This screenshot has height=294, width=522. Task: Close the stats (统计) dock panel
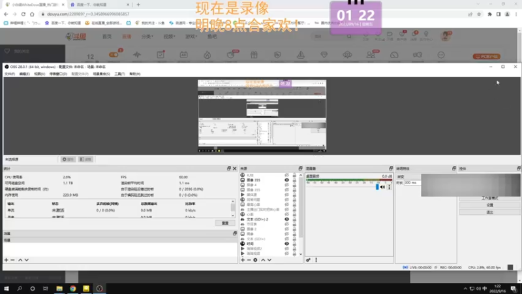tap(235, 169)
